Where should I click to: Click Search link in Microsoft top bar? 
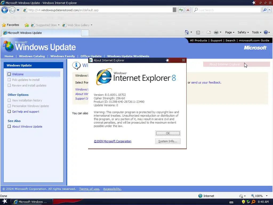(x=230, y=41)
